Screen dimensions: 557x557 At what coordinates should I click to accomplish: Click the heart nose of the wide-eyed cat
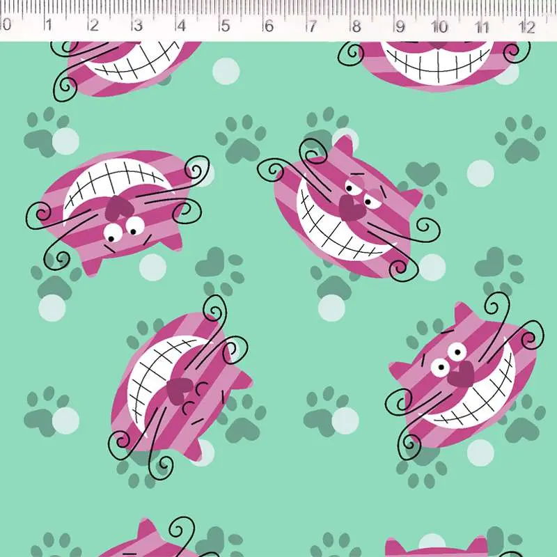[x=460, y=376]
